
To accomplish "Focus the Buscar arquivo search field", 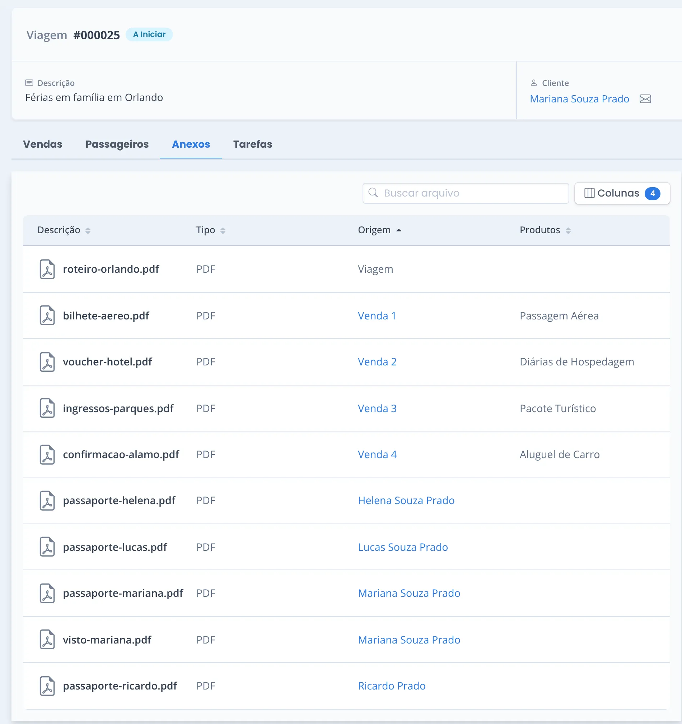I will tap(466, 193).
